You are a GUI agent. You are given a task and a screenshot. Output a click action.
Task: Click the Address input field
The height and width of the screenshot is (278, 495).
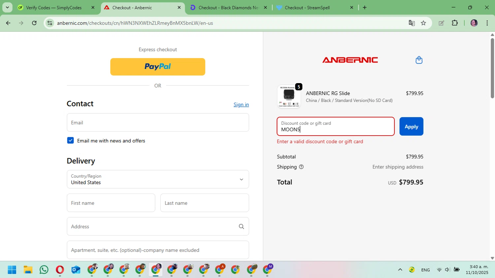158,227
